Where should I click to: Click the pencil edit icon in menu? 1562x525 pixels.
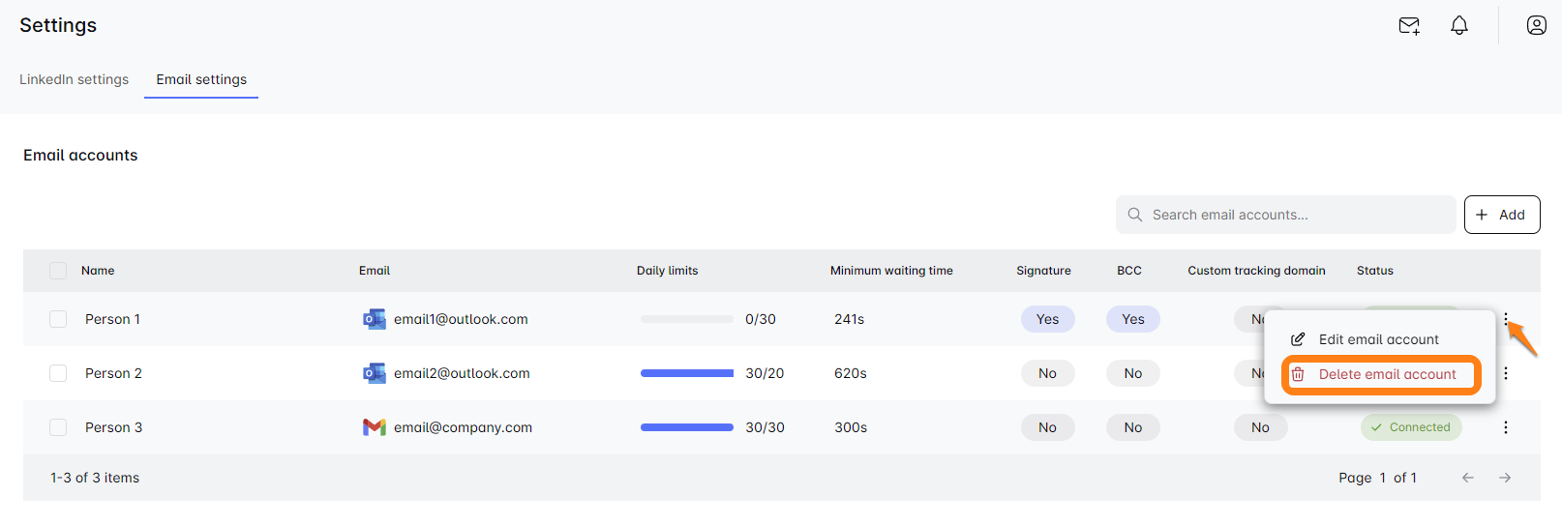(1298, 339)
